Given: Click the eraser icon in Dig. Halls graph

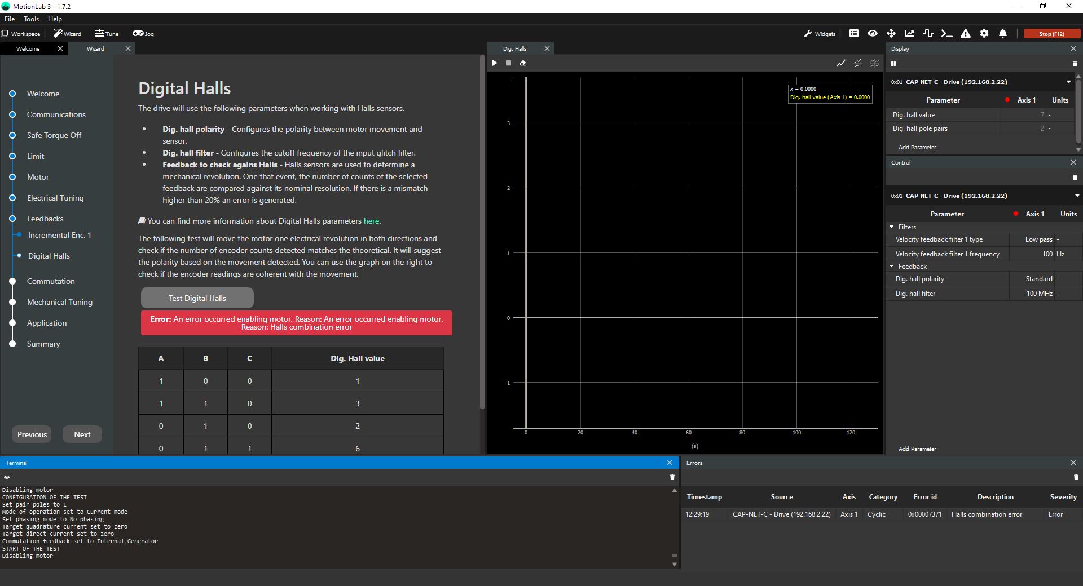Looking at the screenshot, I should [x=523, y=63].
